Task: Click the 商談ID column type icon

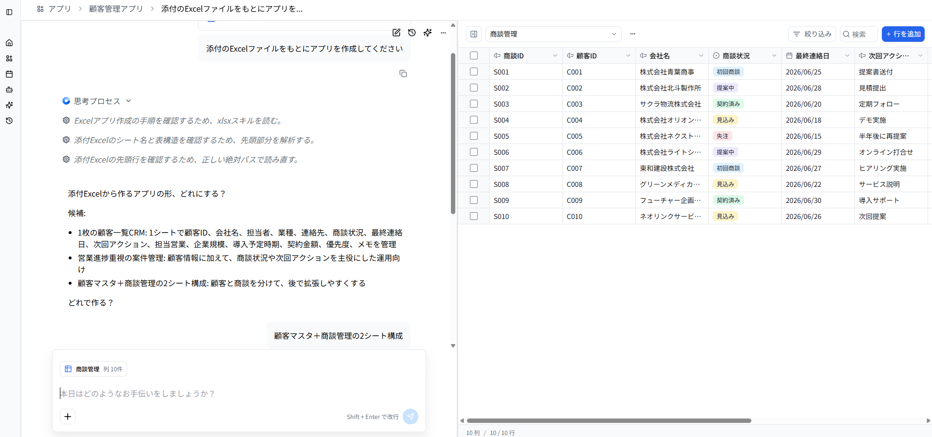Action: pos(497,55)
